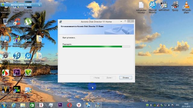Click the green shield on disk access widget
The height and width of the screenshot is (108, 193).
pos(3,5)
